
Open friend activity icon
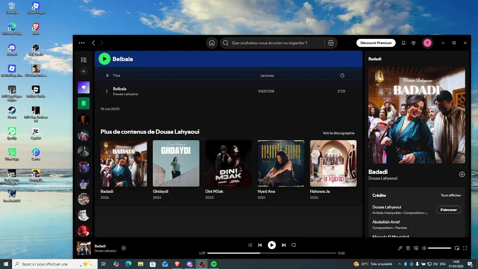tap(413, 43)
